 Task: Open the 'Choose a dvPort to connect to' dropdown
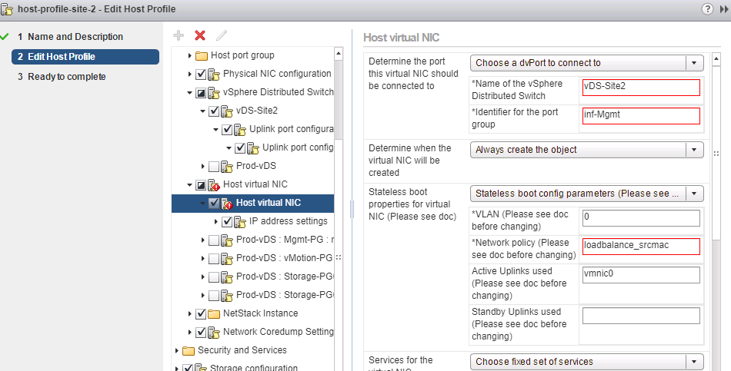[x=586, y=63]
